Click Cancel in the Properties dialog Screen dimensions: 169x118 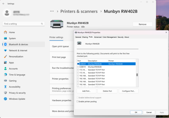(149, 112)
